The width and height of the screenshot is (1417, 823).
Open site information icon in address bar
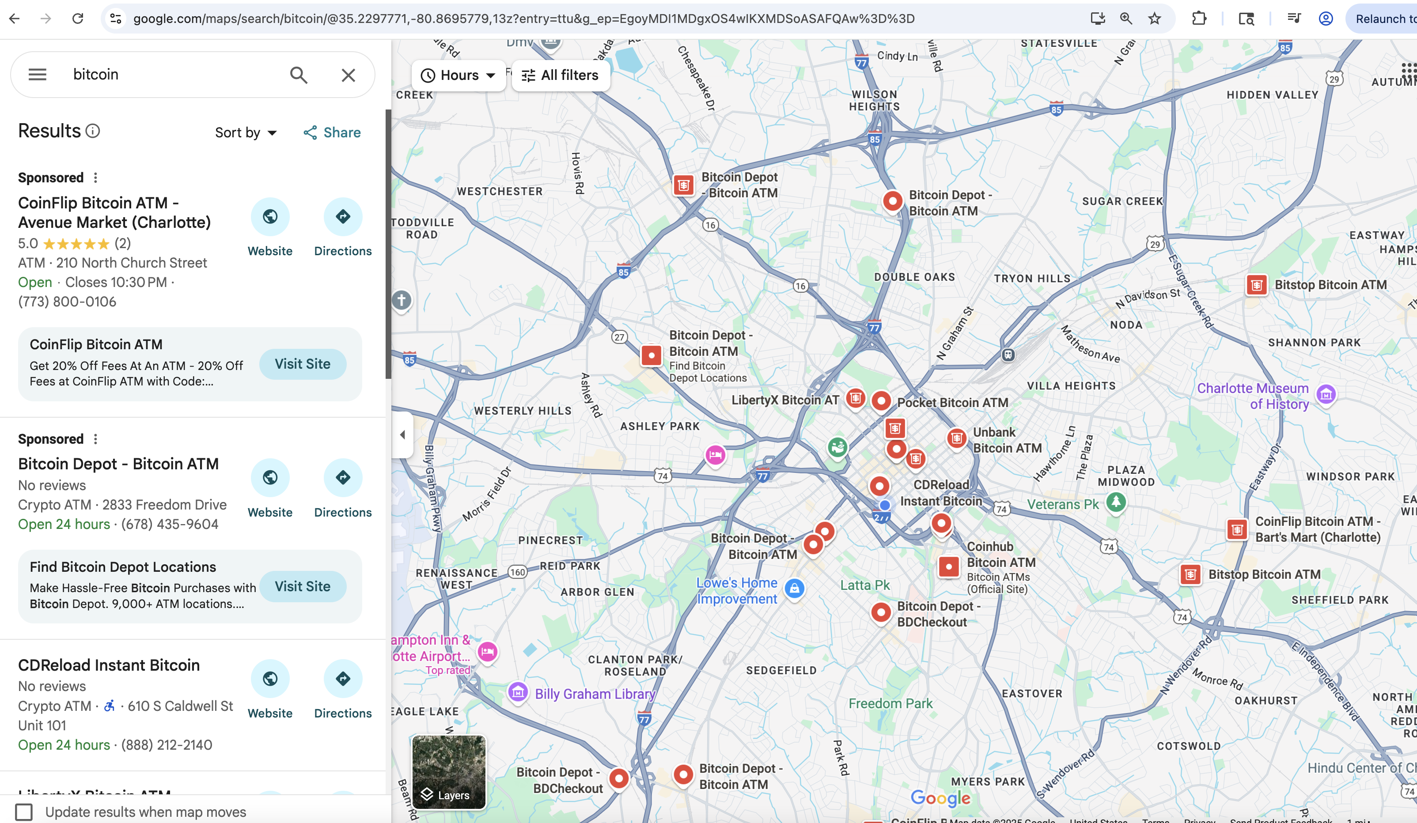(116, 19)
